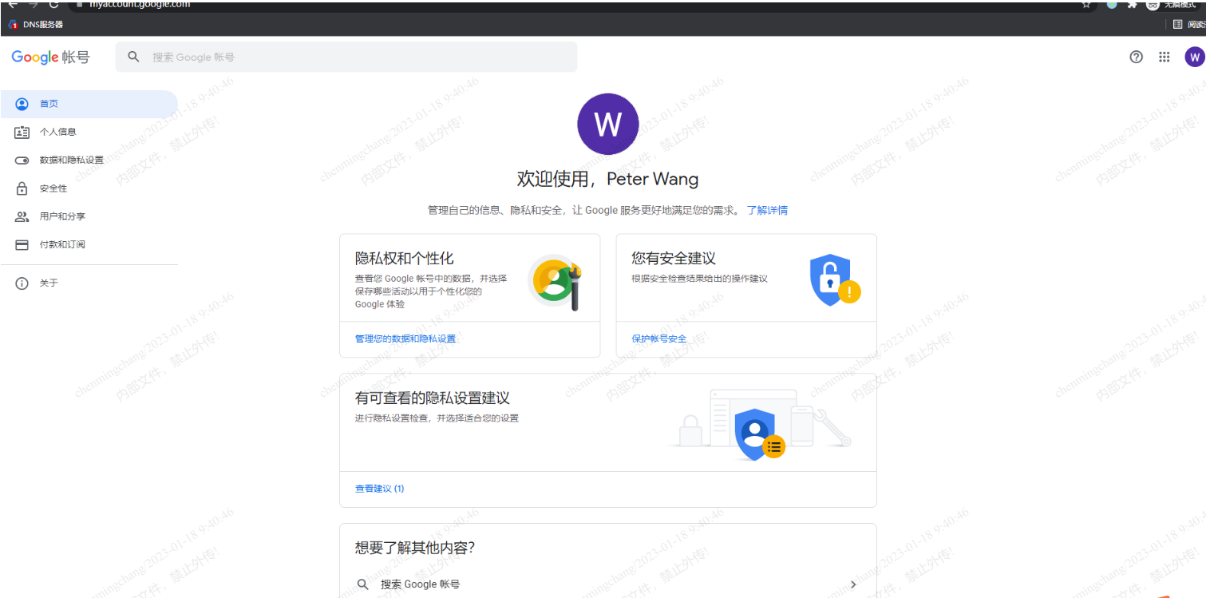The height and width of the screenshot is (598, 1206).
Task: Select 安全性 in the sidebar
Action: click(89, 188)
